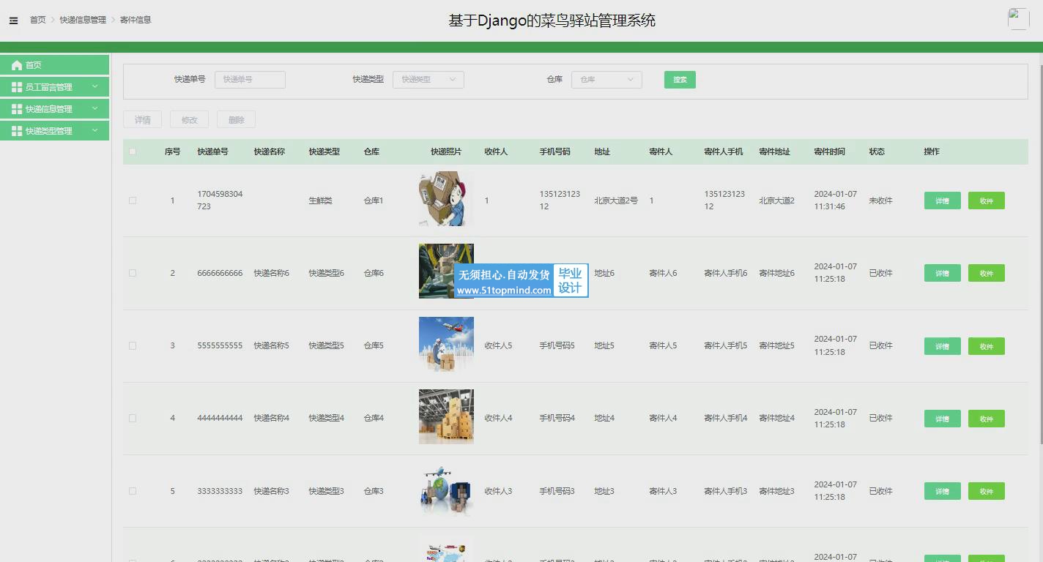Image resolution: width=1043 pixels, height=562 pixels.
Task: Click the green 搜索 button
Action: [680, 80]
